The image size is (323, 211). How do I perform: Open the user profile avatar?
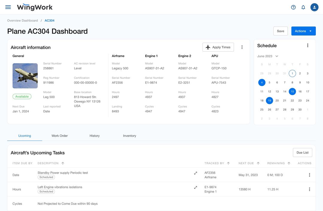[x=314, y=7]
